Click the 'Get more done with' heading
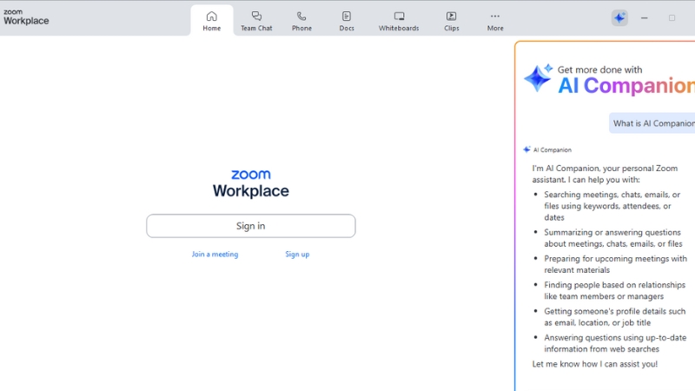Screen dimensions: 695x391 (599, 70)
